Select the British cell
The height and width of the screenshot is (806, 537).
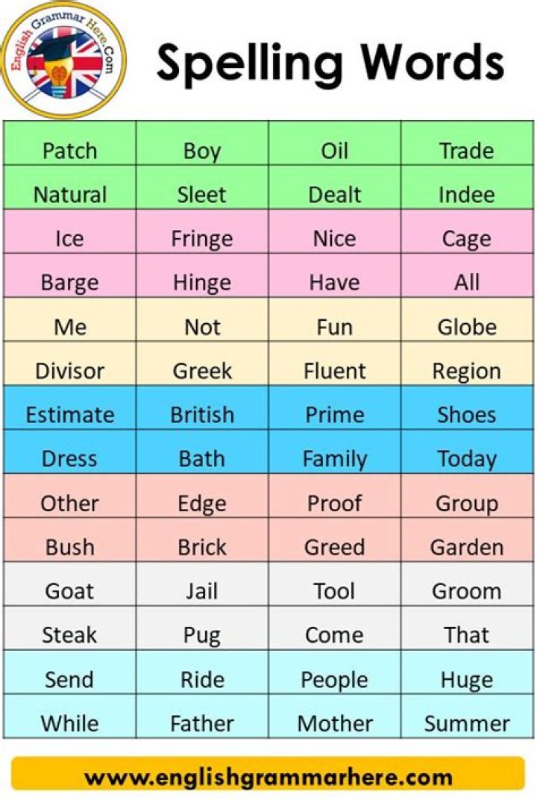(202, 415)
